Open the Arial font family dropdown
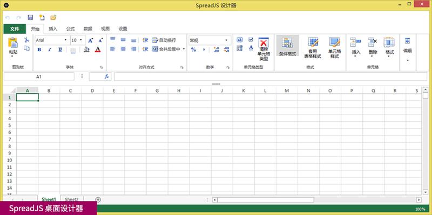This screenshot has height=215, width=432. click(65, 40)
